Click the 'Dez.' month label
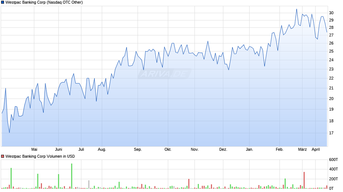Image resolution: width=343 pixels, height=192 pixels. click(x=223, y=149)
